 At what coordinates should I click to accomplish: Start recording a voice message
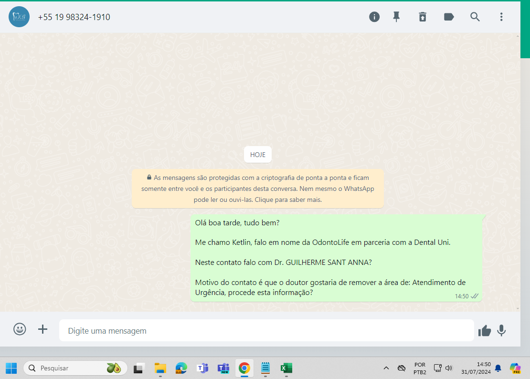[502, 330]
